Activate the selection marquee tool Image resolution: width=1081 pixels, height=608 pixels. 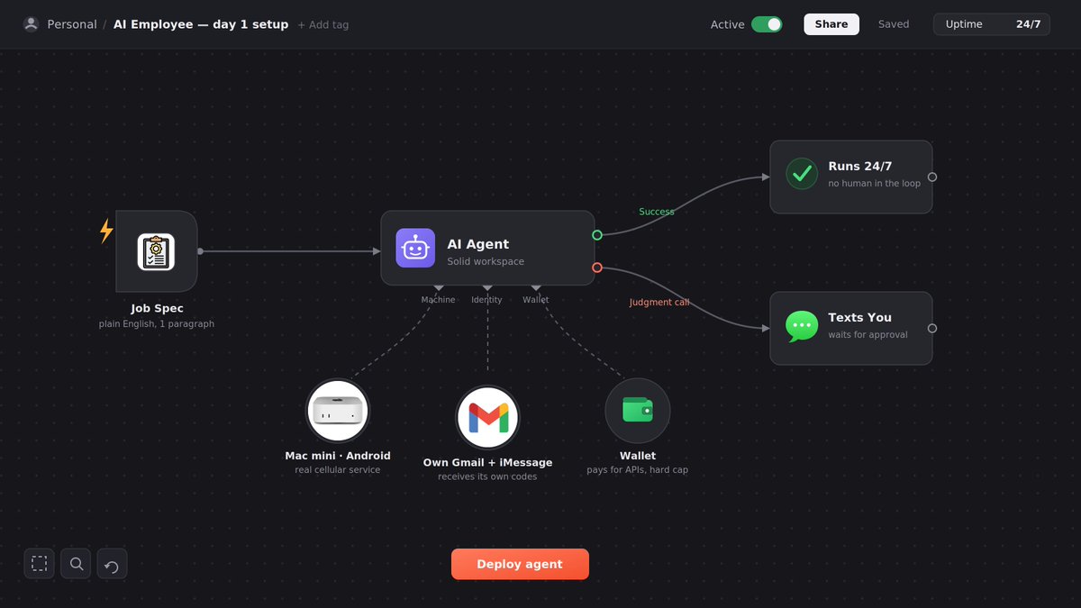coord(40,564)
